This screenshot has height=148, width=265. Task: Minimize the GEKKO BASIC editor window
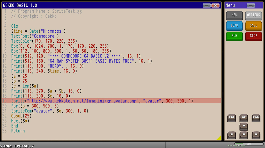207,6
